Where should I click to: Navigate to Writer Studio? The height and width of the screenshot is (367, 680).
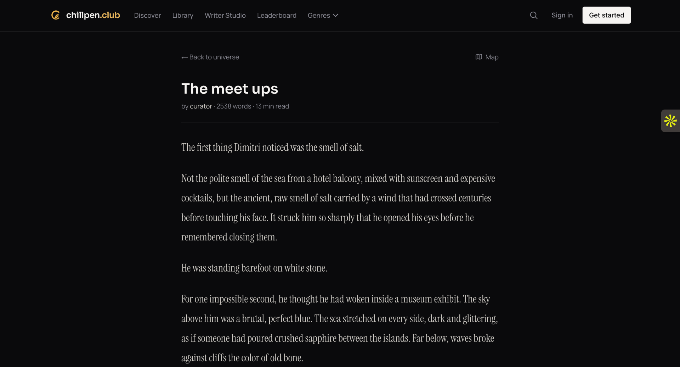tap(225, 15)
